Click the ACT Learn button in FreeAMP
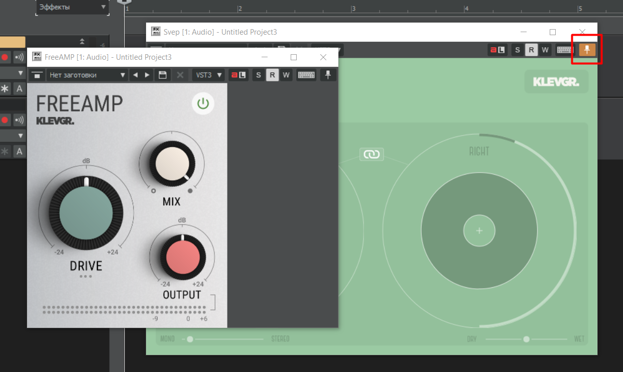The height and width of the screenshot is (372, 623). pos(238,75)
